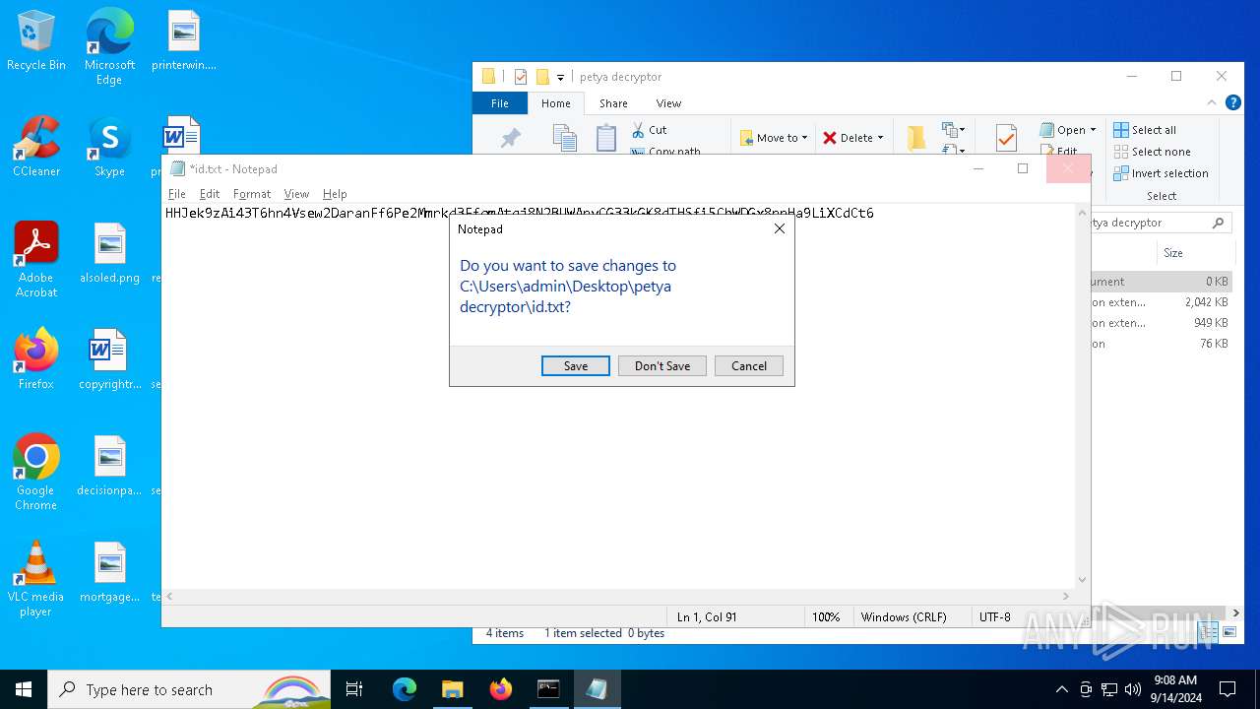
Task: Open Notepad Edit menu
Action: pyautogui.click(x=210, y=194)
